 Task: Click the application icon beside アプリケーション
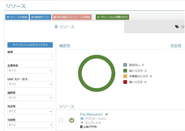tap(82, 118)
